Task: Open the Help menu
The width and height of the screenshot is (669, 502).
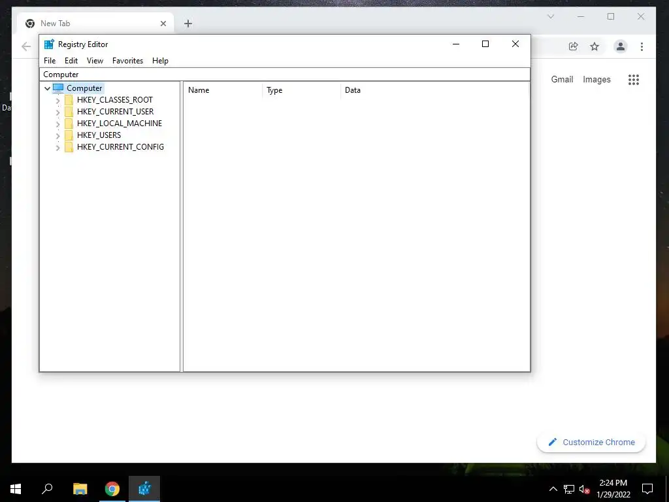Action: 160,61
